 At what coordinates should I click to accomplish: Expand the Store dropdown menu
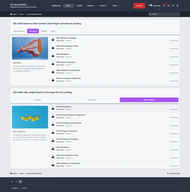point(115,6)
